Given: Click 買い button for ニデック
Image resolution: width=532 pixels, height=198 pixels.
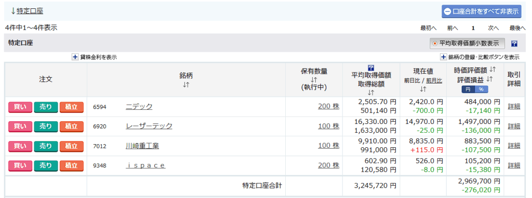Looking at the screenshot, I should coord(20,107).
